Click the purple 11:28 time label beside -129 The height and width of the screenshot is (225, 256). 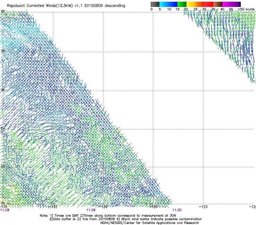91,210
